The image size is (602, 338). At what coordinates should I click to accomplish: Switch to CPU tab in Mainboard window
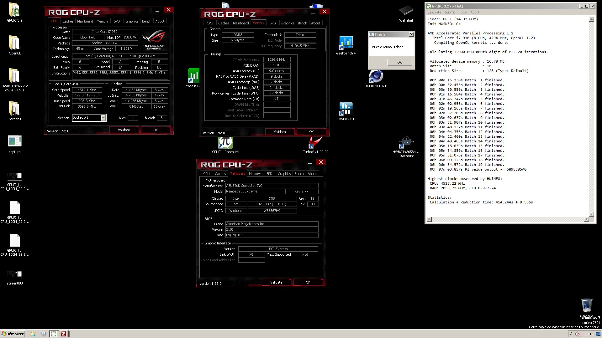point(207,174)
